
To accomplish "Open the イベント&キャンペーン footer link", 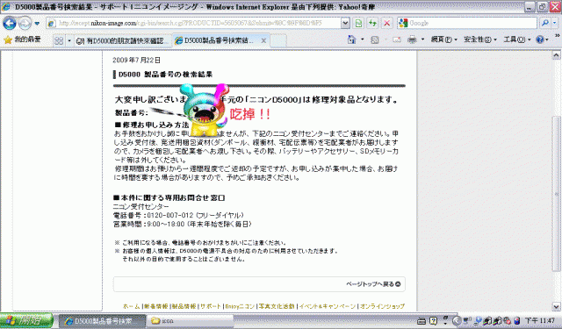I will tap(328, 306).
